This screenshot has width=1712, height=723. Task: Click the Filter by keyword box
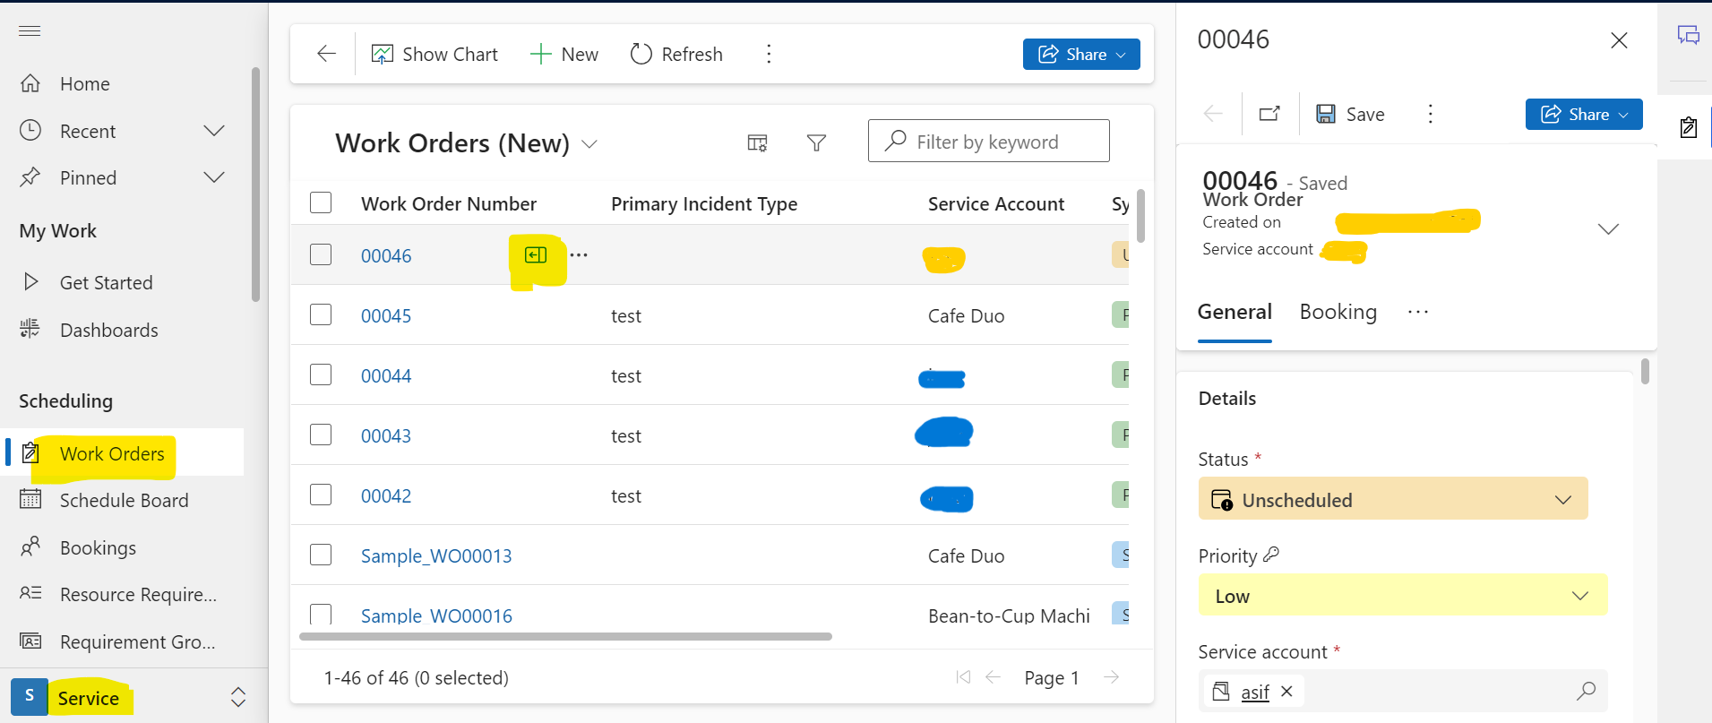(989, 141)
